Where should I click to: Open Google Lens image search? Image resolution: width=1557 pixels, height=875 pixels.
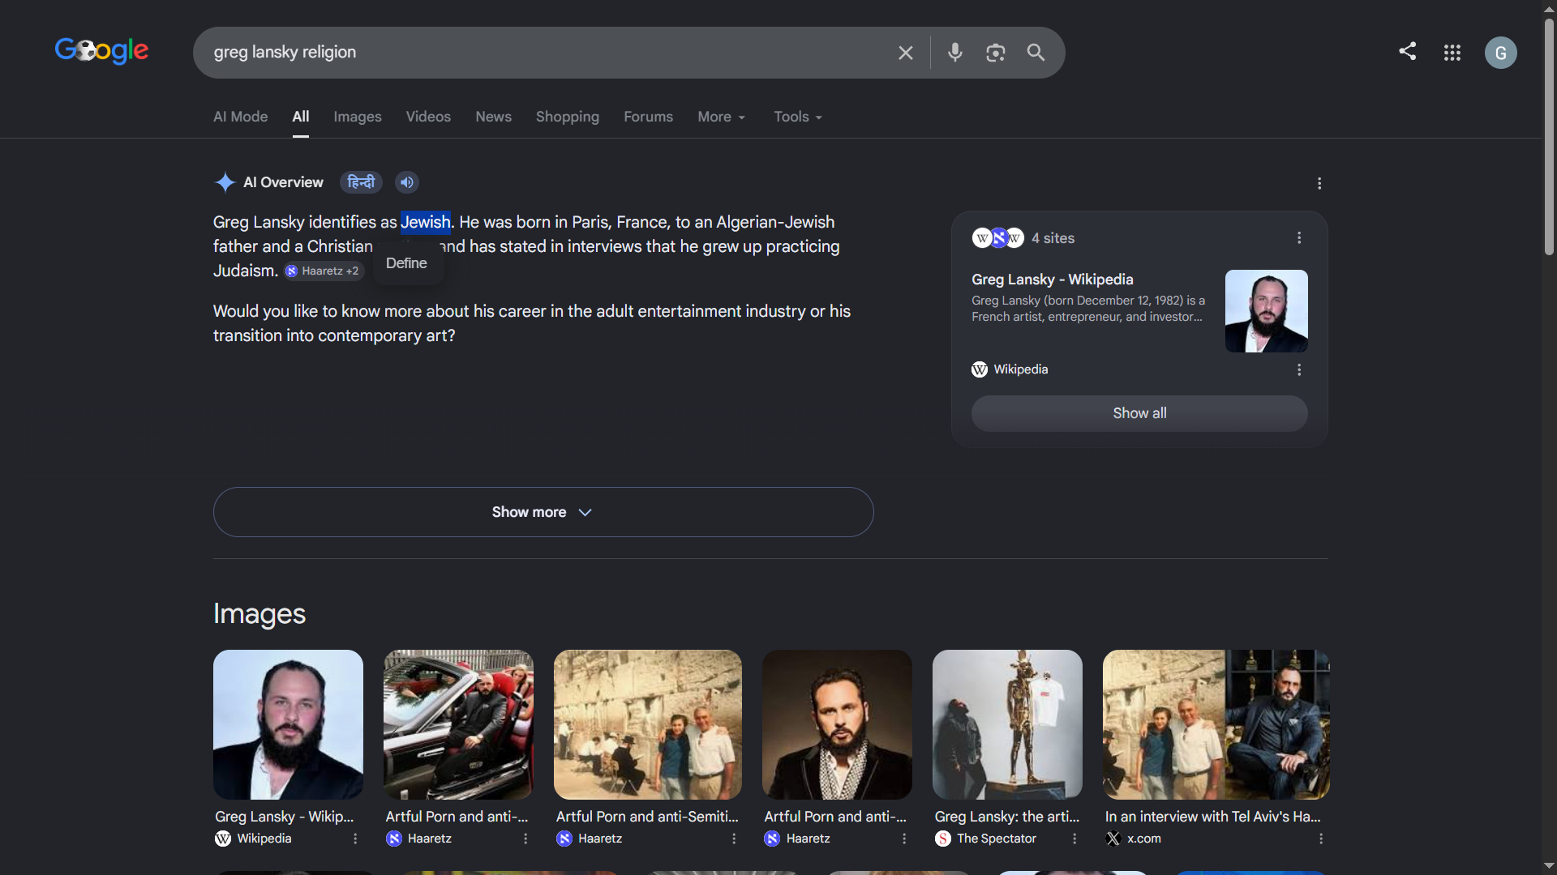coord(996,53)
